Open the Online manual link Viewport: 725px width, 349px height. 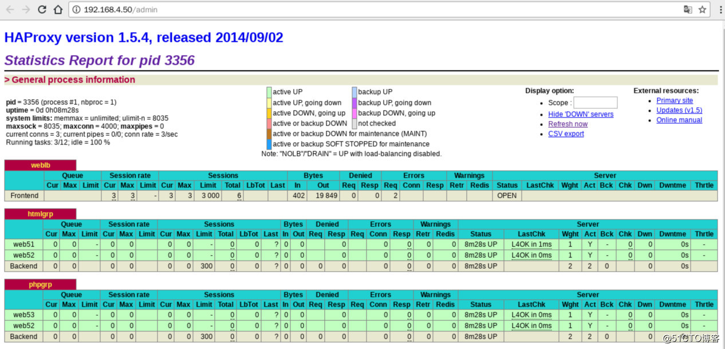point(679,120)
